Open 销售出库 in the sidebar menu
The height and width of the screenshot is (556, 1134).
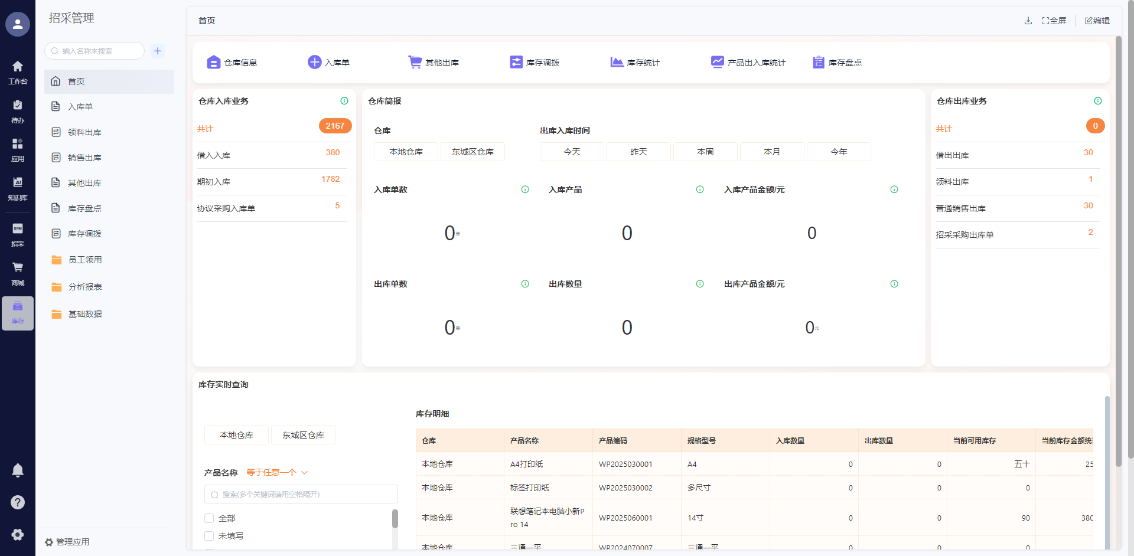pyautogui.click(x=84, y=158)
